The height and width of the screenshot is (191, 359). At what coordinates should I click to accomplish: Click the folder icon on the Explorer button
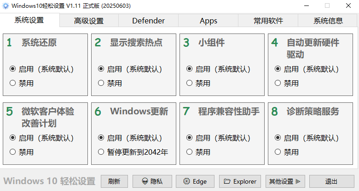point(227,181)
